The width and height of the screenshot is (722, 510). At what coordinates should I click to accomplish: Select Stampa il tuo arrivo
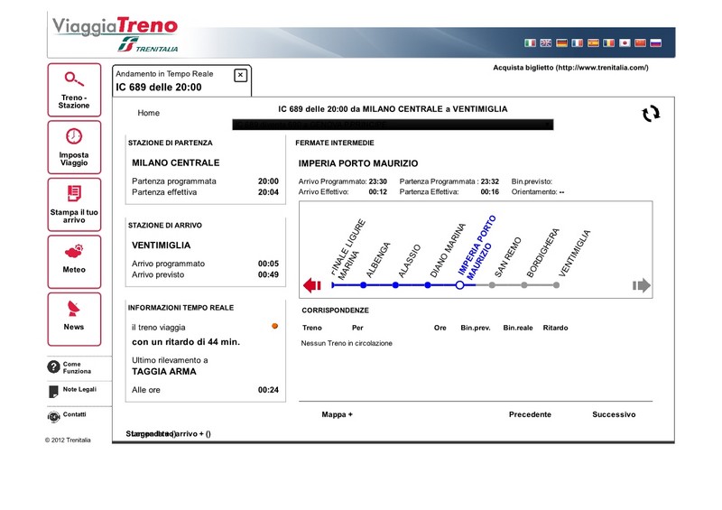[74, 205]
